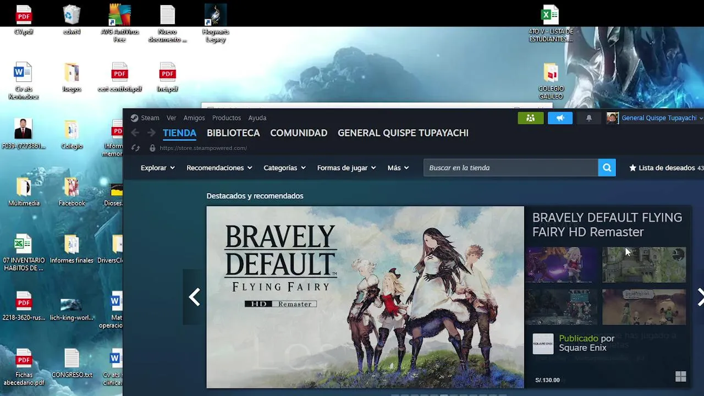The height and width of the screenshot is (396, 704).
Task: View the top-left purple battle screenshot thumbnail
Action: 561,265
